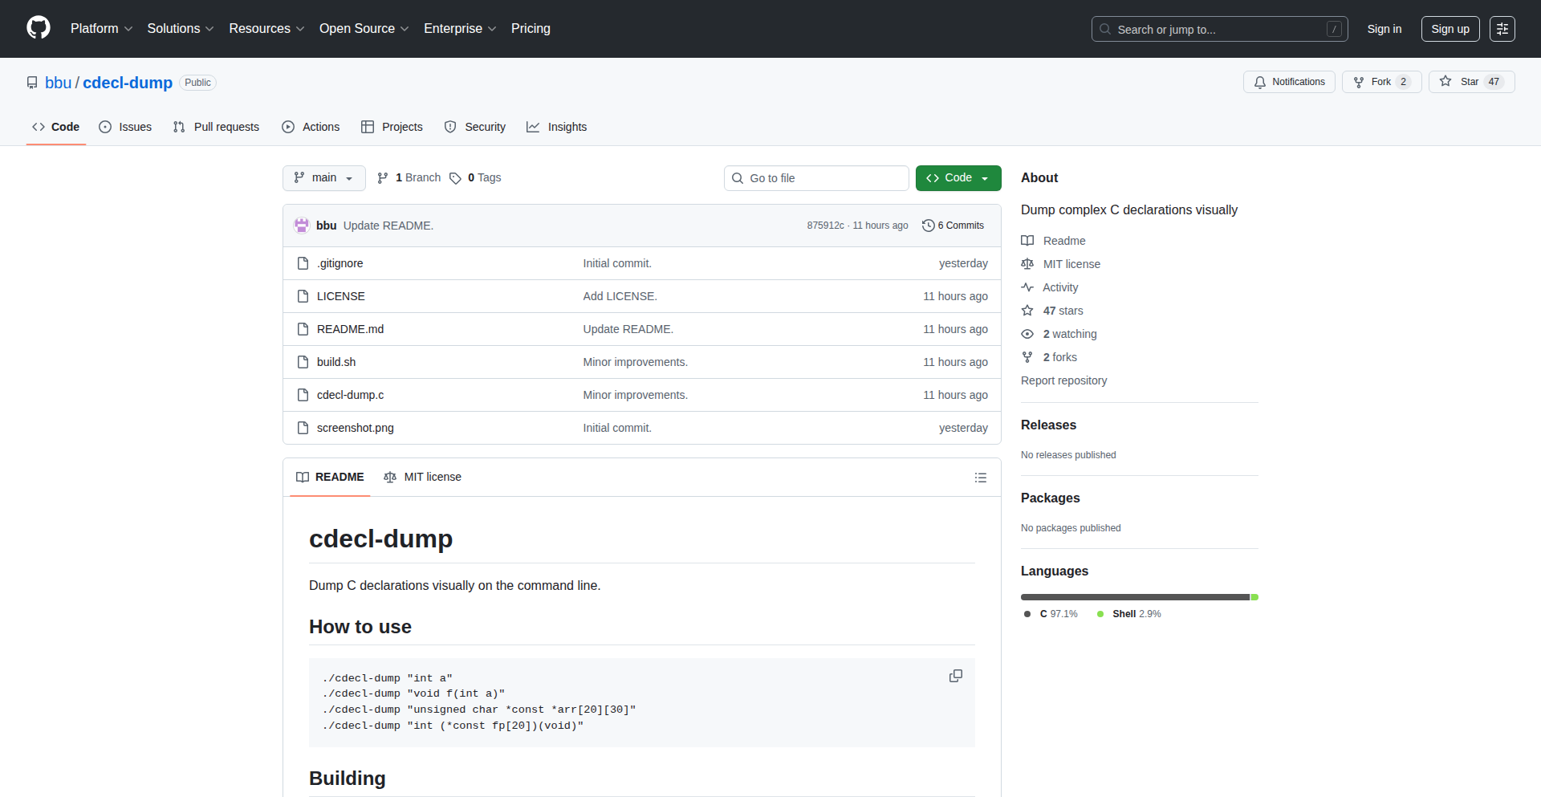The height and width of the screenshot is (797, 1541).
Task: Copy the code block using the copy icon
Action: tap(955, 676)
